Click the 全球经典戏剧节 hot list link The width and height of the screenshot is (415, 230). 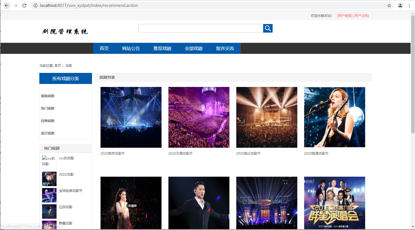(71, 191)
